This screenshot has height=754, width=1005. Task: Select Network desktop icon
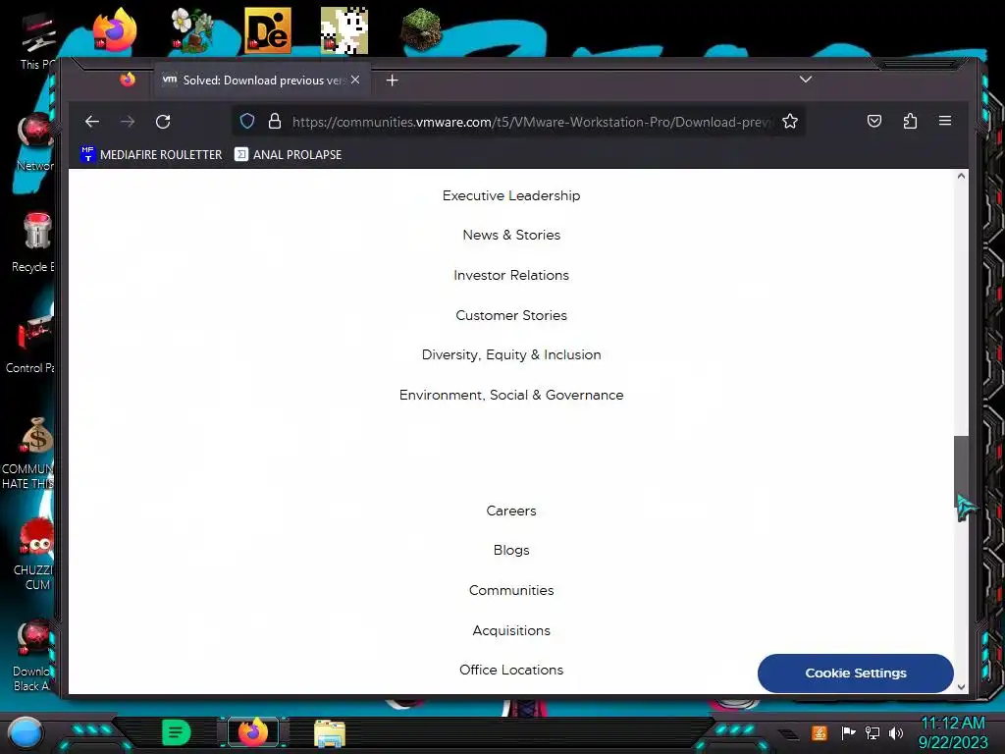[x=35, y=142]
